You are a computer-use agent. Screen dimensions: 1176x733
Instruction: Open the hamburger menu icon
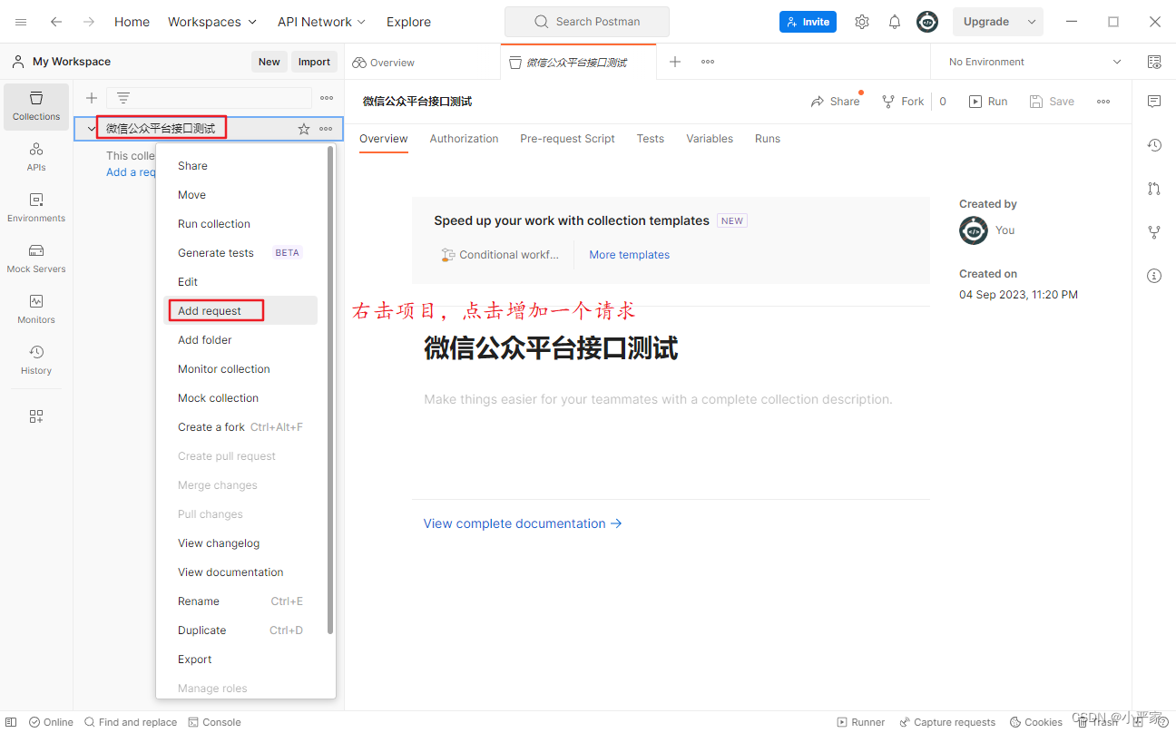click(21, 22)
